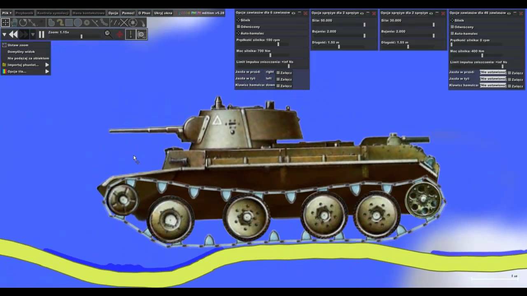This screenshot has height=296, width=527.
Task: Select the Scale tool
Action: coord(32,23)
